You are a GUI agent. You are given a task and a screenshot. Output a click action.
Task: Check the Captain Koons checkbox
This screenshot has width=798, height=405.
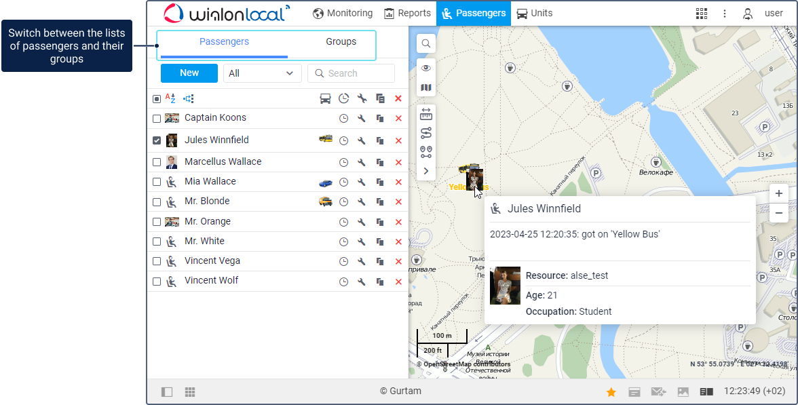[x=157, y=119]
